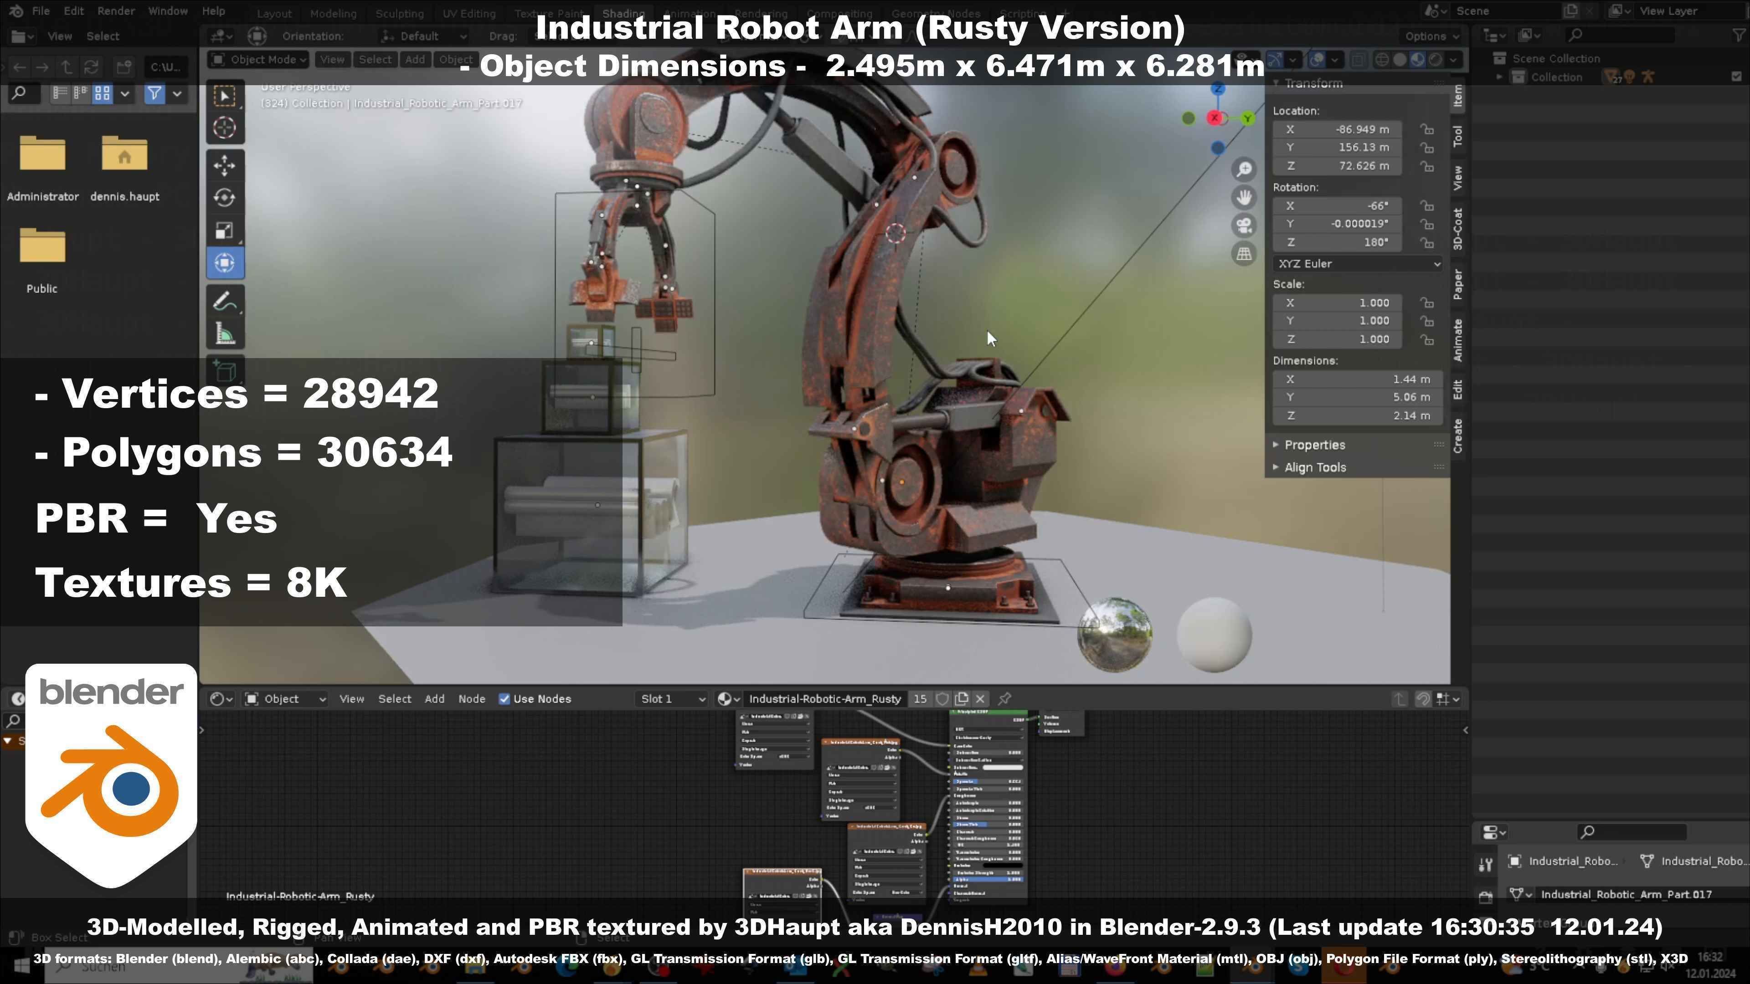
Task: Select the Scale tool
Action: pyautogui.click(x=225, y=230)
